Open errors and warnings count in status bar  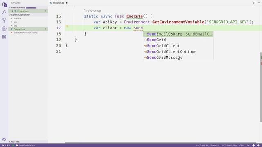[6, 145]
